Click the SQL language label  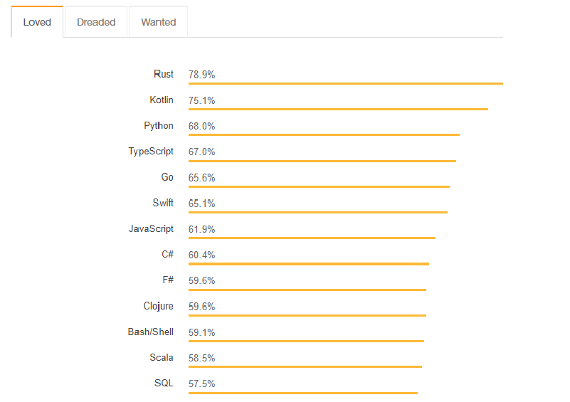(x=164, y=383)
